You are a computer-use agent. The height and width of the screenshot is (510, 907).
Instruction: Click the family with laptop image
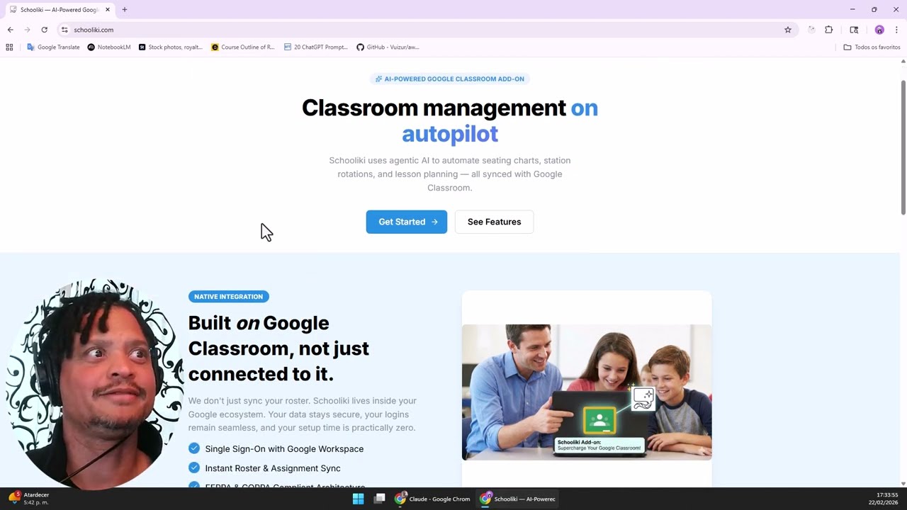coord(587,392)
